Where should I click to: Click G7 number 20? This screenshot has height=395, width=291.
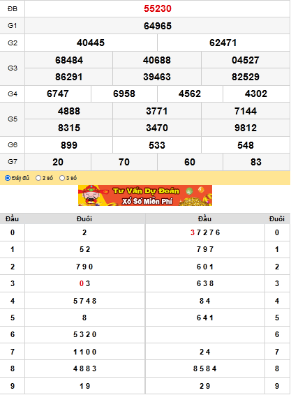click(x=58, y=162)
